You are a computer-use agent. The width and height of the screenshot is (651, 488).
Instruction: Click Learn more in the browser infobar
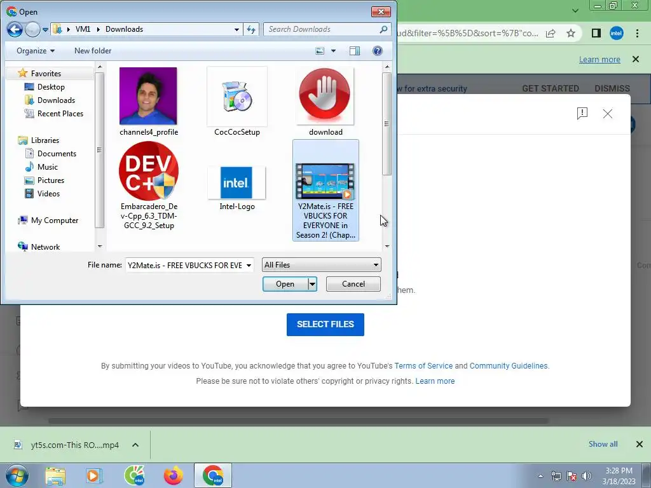600,59
